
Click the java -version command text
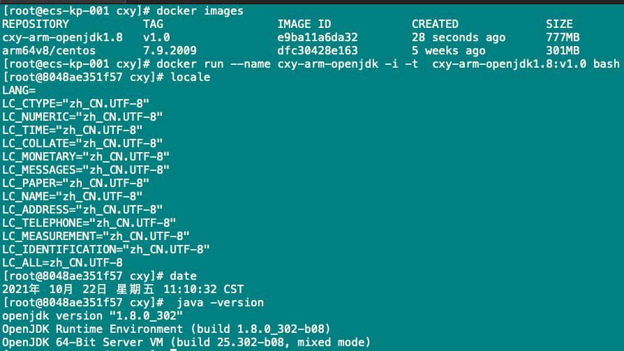221,303
